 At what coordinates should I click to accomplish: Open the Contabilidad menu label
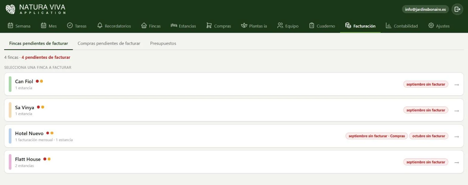point(406,26)
